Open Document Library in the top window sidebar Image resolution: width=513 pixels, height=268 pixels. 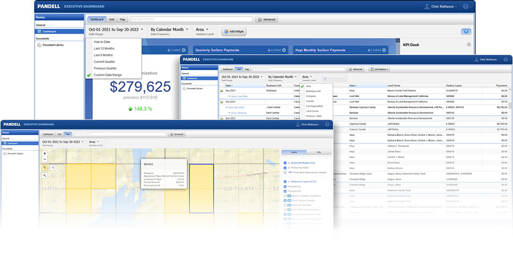pyautogui.click(x=50, y=45)
